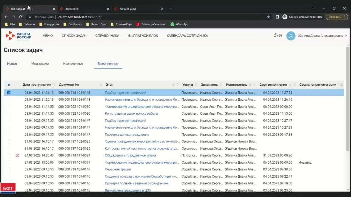
Task: Reload the page
Action: tap(21, 17)
